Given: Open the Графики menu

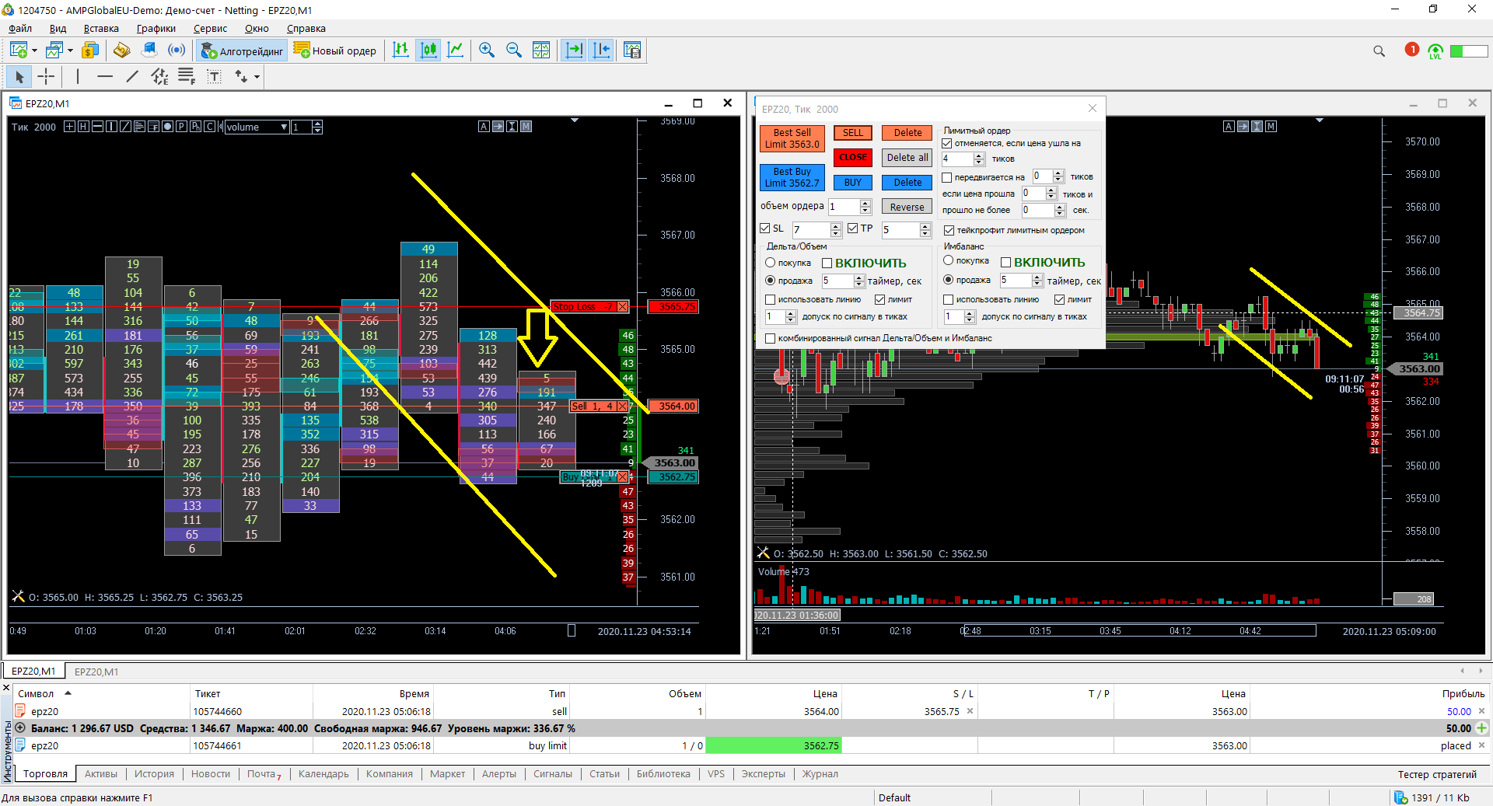Looking at the screenshot, I should pyautogui.click(x=156, y=29).
